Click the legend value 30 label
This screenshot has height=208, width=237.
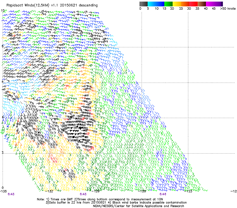tap(189, 9)
